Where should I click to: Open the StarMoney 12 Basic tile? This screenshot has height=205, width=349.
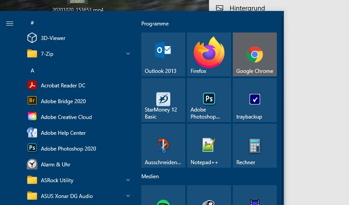[x=163, y=100]
